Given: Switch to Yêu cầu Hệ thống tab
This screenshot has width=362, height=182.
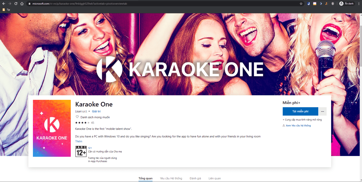Looking at the screenshot, I should (171, 179).
